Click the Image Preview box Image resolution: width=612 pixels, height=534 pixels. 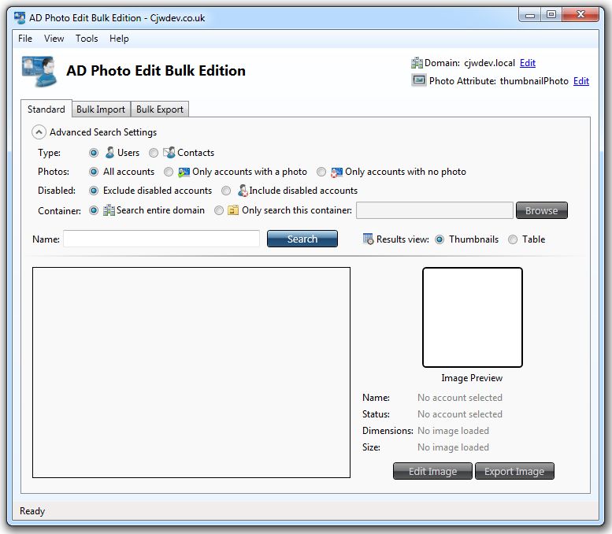click(473, 317)
